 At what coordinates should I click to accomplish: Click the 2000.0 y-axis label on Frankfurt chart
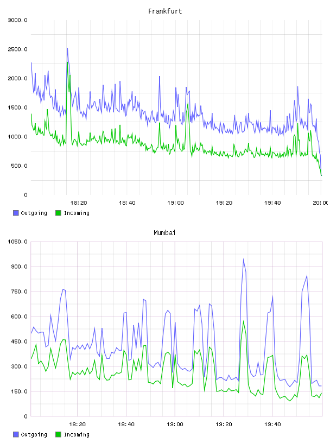[17, 79]
